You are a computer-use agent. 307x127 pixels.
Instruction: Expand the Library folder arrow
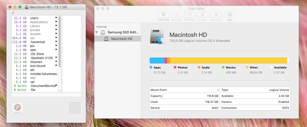click(56, 26)
